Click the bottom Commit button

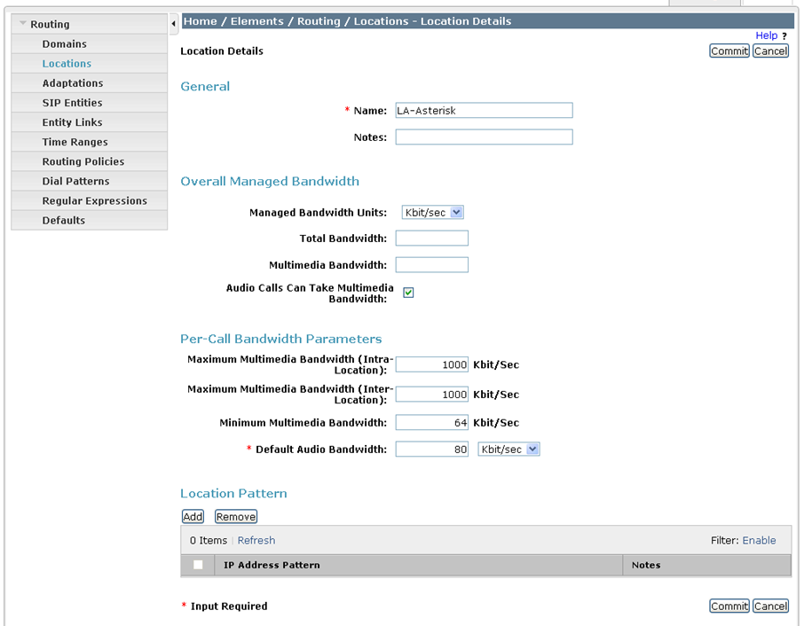click(x=729, y=606)
